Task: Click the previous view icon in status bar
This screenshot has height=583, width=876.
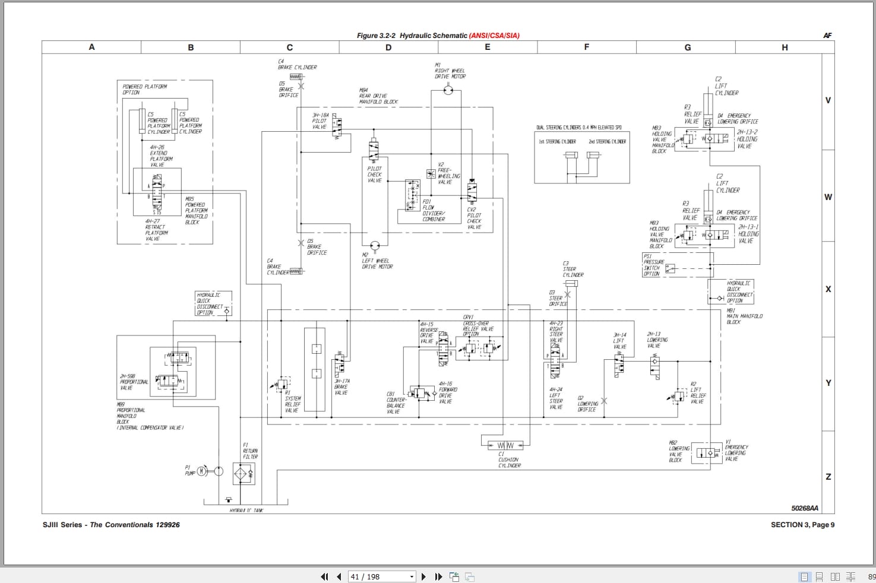Action: [x=454, y=576]
